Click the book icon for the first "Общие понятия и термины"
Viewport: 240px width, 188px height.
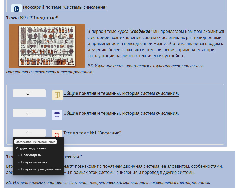point(57,95)
